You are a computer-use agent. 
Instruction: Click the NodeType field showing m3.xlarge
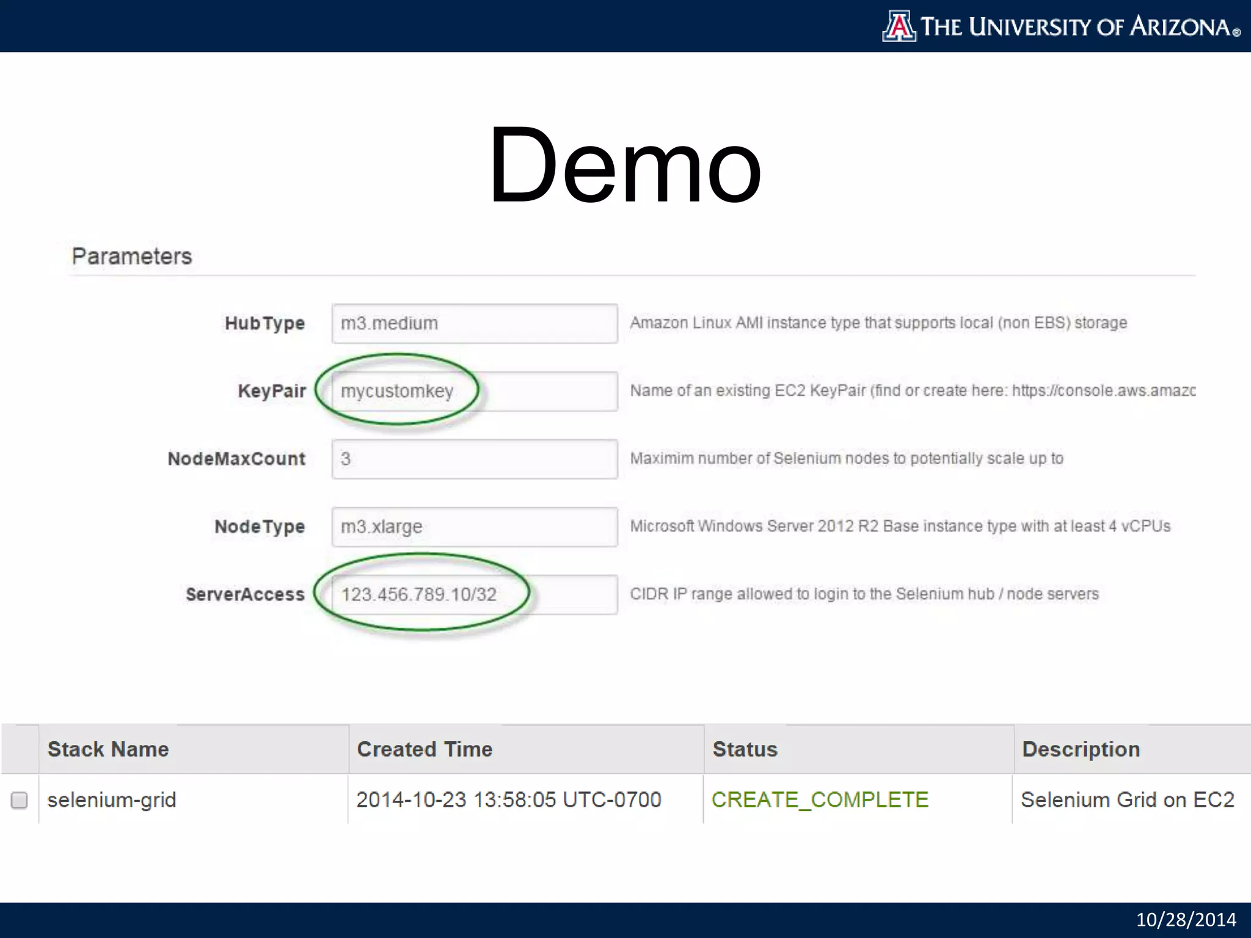[x=475, y=526]
